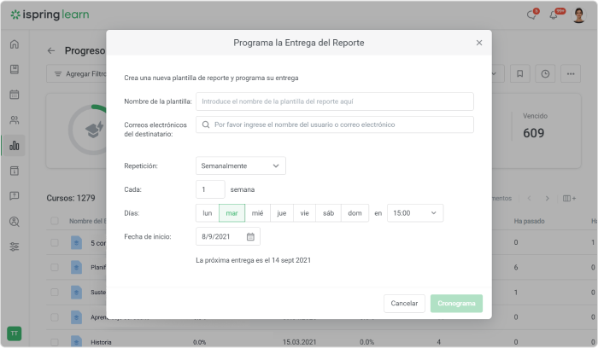Check the box for the 5 cor row
The width and height of the screenshot is (598, 348).
point(55,242)
